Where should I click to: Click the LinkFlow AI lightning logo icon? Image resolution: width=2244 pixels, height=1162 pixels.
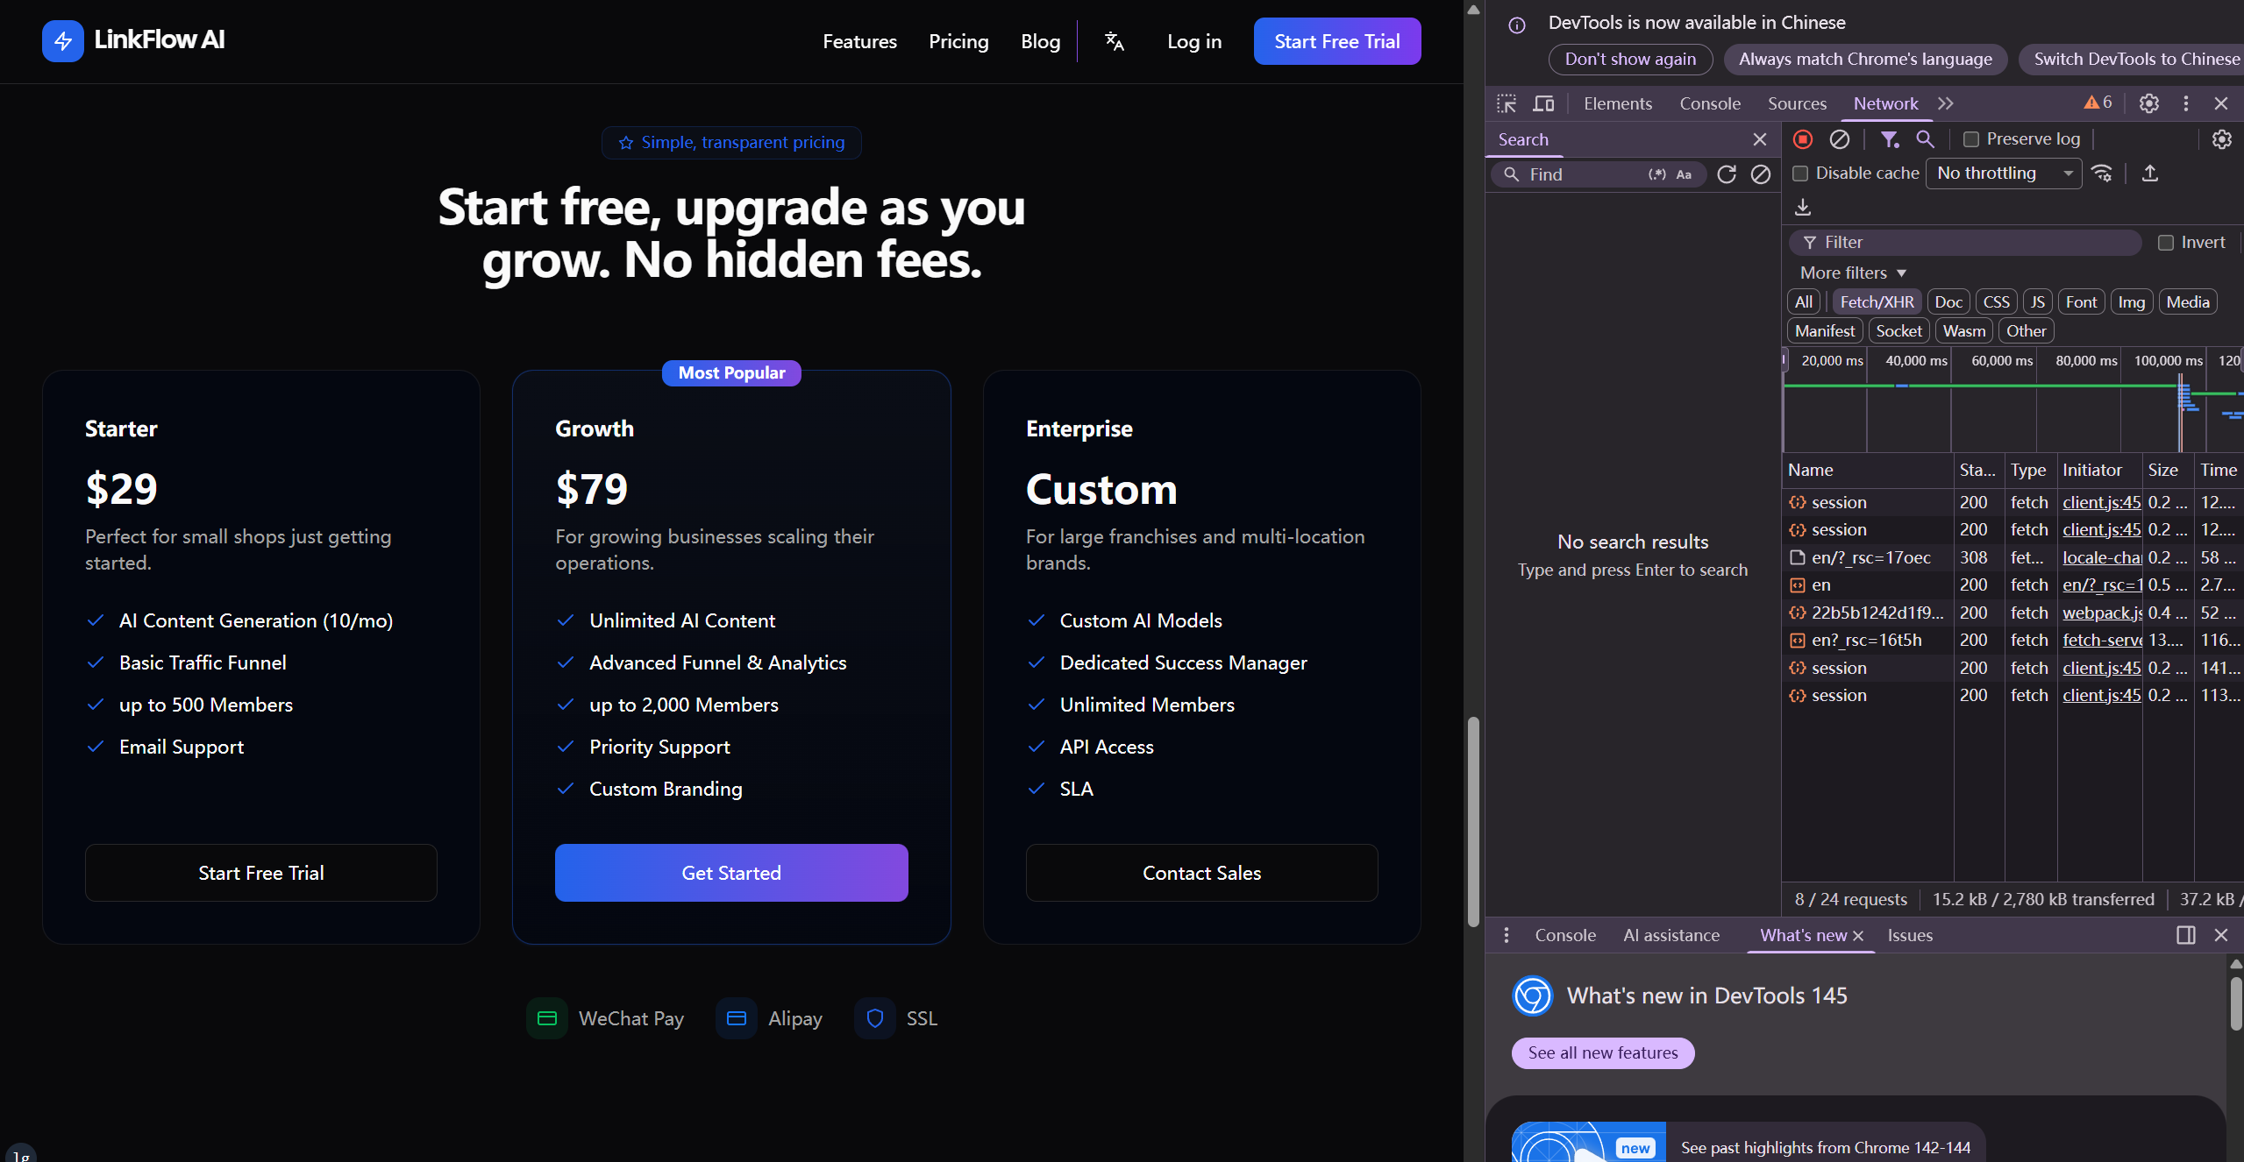(62, 40)
